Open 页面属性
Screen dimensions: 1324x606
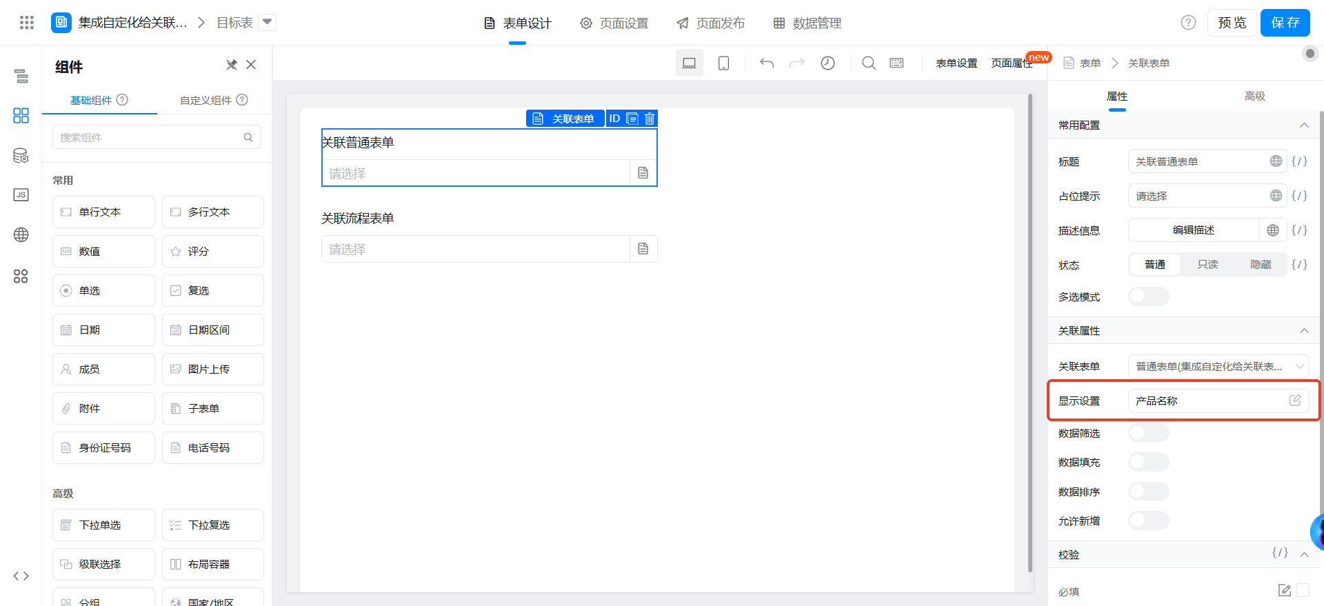coord(1012,63)
